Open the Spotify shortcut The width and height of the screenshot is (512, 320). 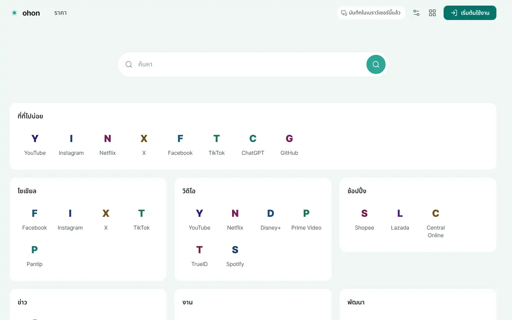tap(235, 256)
